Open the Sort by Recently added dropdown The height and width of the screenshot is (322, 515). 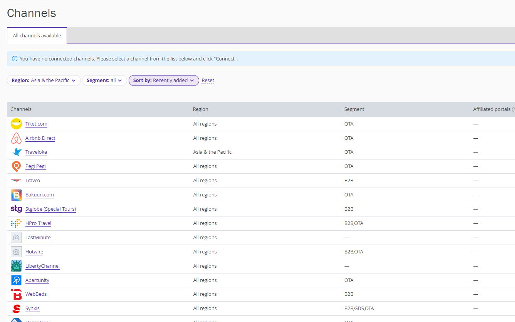pyautogui.click(x=163, y=80)
